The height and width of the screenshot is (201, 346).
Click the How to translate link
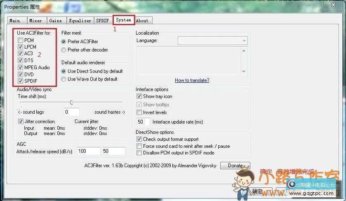192,80
